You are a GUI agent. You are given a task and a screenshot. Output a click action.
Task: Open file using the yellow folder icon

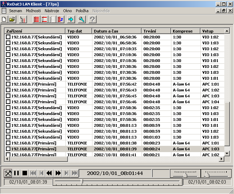[x=12, y=19]
